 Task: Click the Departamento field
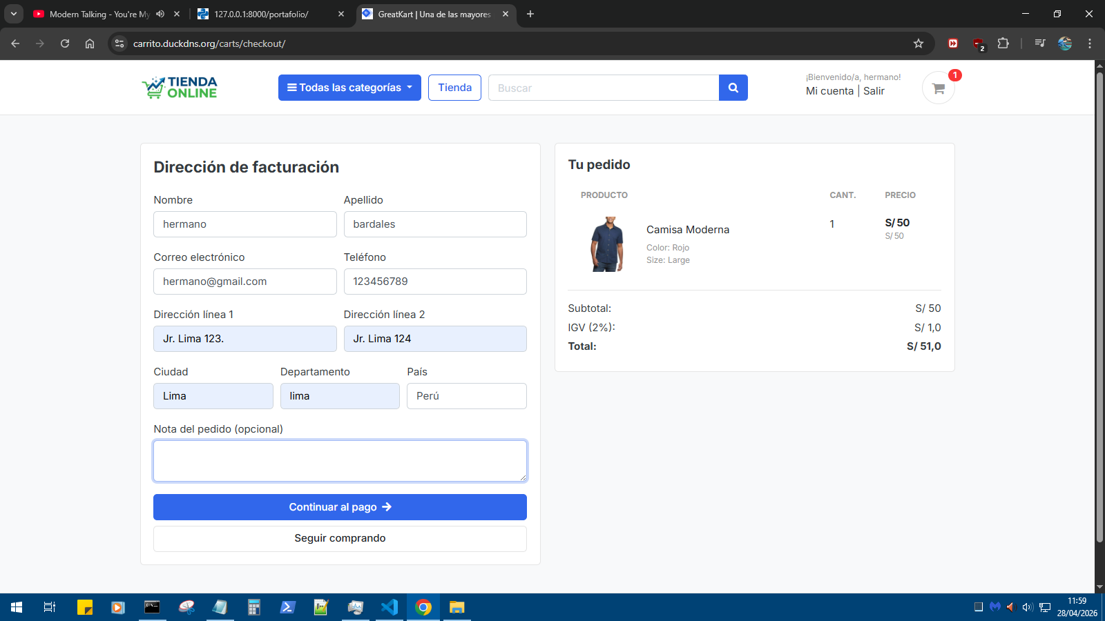(340, 396)
